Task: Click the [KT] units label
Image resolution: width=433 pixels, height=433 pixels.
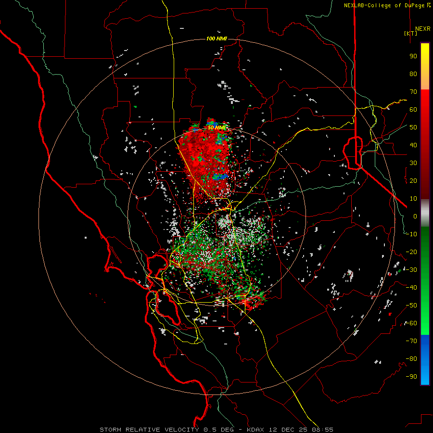Action: click(411, 33)
